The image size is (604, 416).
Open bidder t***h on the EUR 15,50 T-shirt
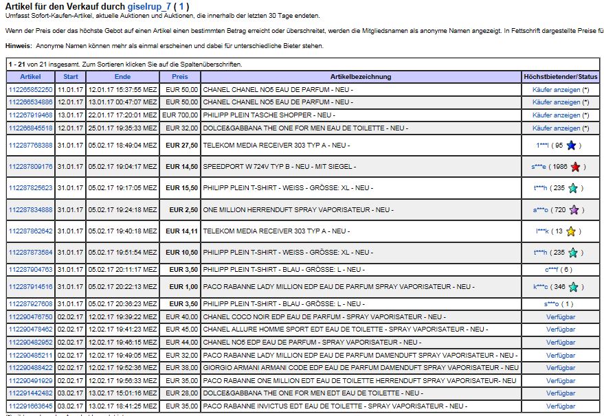click(541, 188)
